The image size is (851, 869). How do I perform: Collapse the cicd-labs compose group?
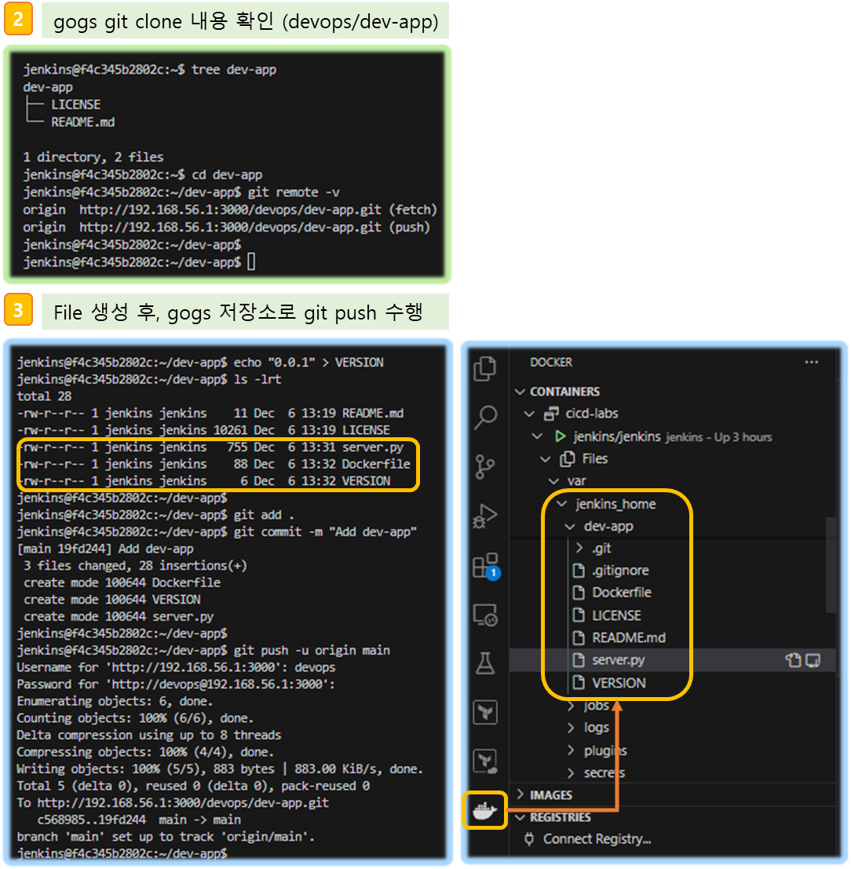pyautogui.click(x=529, y=414)
